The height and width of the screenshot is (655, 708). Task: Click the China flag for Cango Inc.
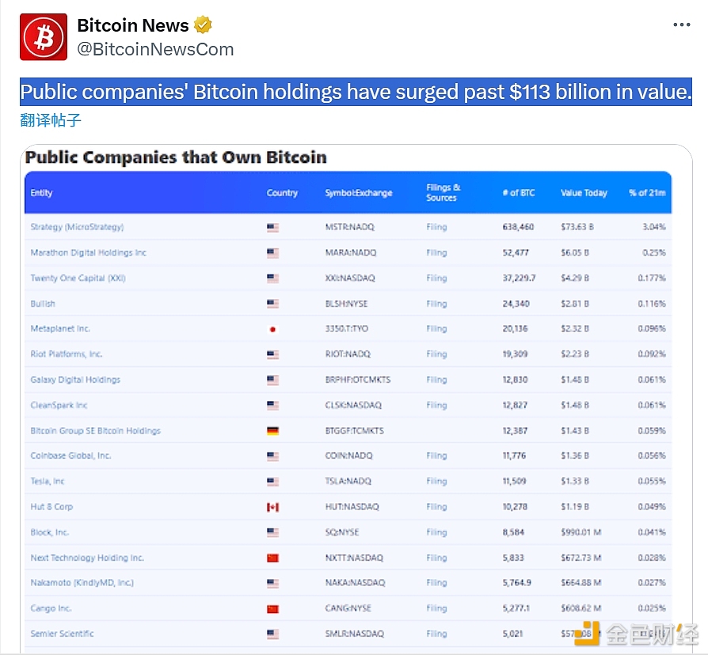coord(272,608)
